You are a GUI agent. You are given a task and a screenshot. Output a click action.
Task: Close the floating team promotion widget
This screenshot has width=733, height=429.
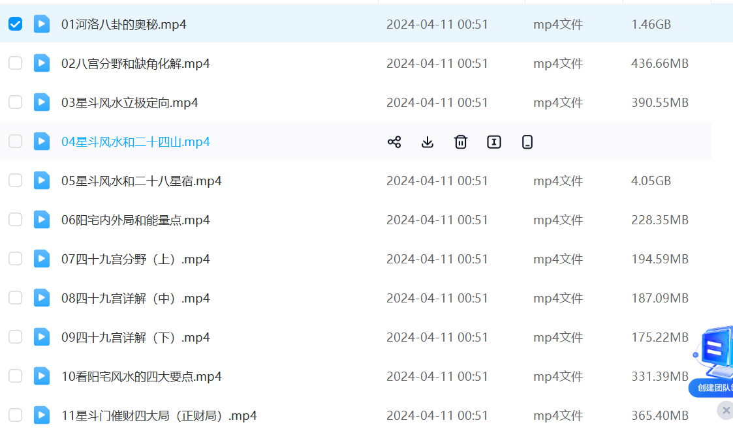pos(726,410)
